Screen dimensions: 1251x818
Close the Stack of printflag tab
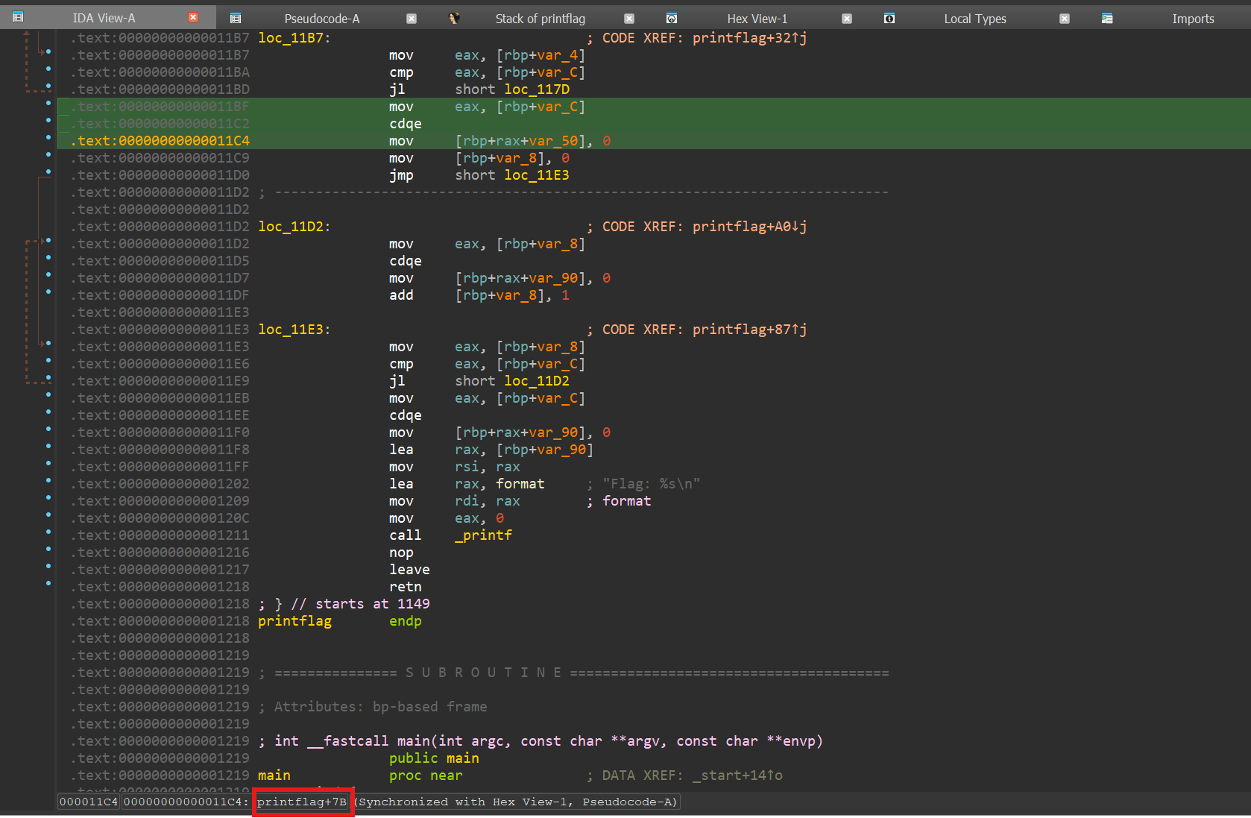point(629,19)
